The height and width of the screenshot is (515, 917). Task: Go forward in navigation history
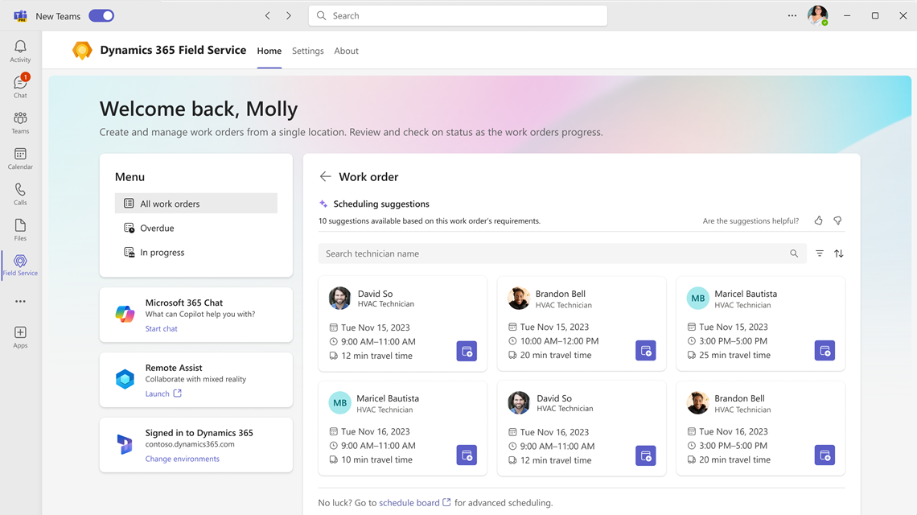point(288,16)
